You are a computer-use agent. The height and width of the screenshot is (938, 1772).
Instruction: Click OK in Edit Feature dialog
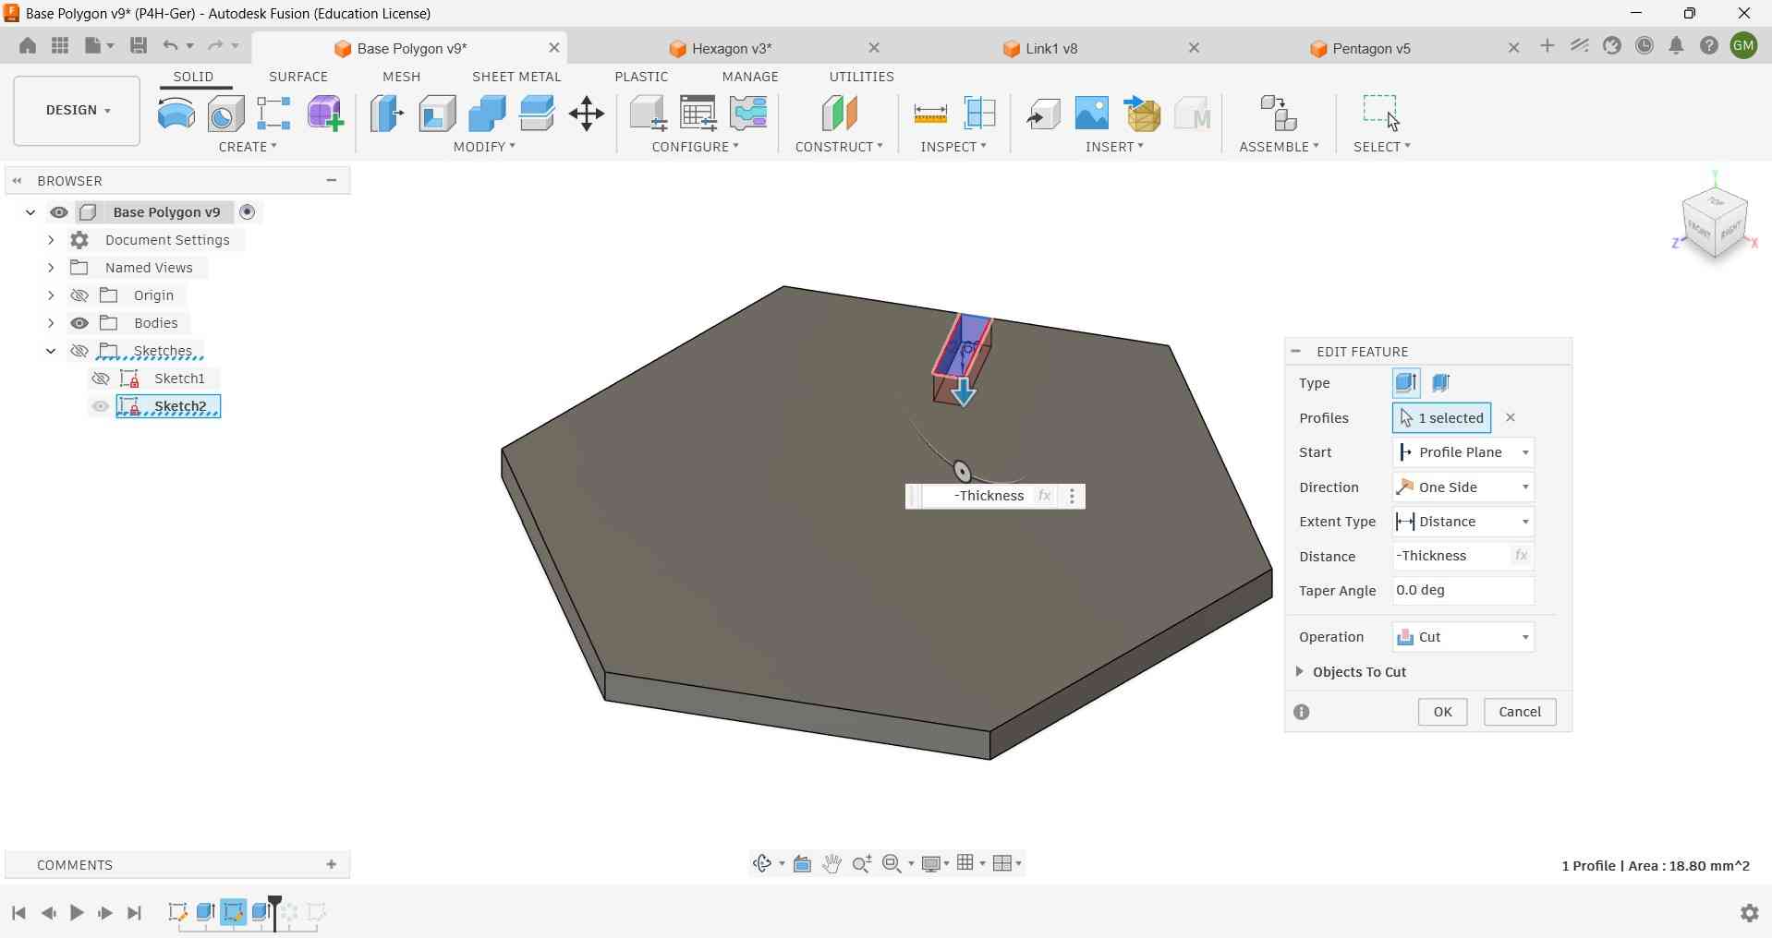[1442, 712]
